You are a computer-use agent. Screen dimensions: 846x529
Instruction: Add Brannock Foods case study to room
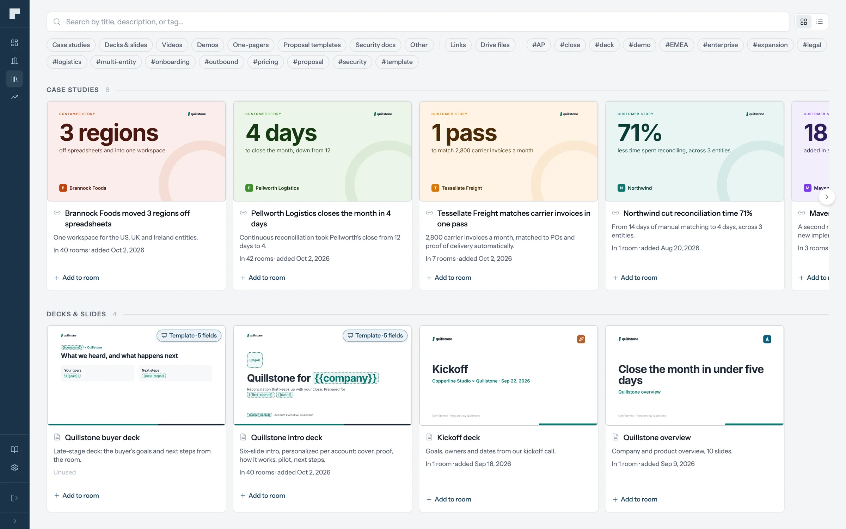pyautogui.click(x=76, y=278)
